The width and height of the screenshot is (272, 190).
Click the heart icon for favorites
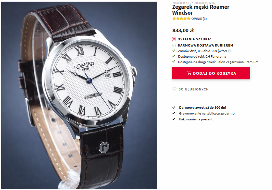[174, 89]
